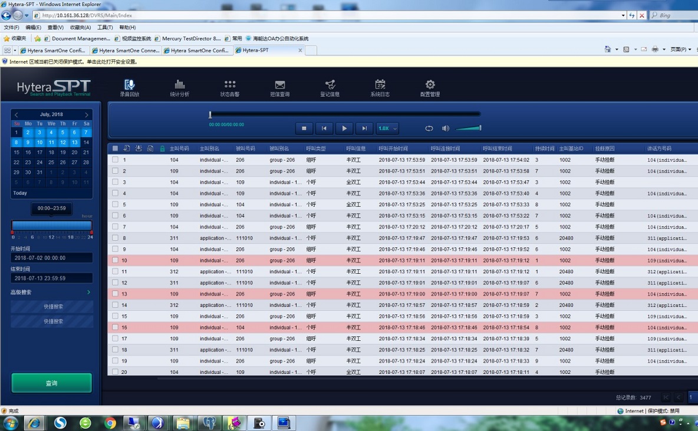Click the 开始时间 start time field
The width and height of the screenshot is (698, 431).
52,257
